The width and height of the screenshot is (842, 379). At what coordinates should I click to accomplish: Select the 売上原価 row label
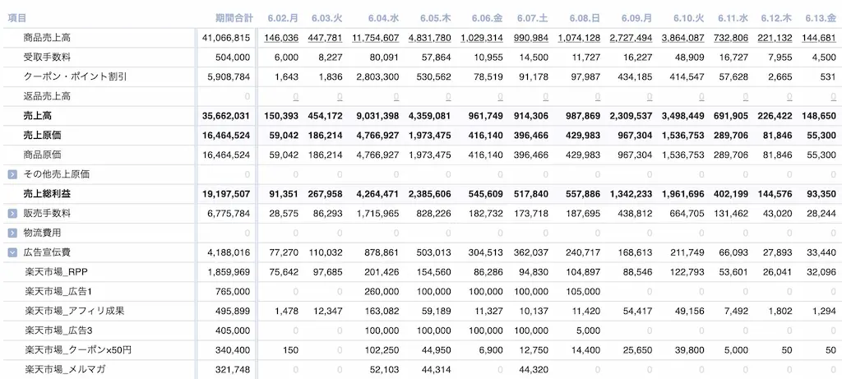[42, 136]
